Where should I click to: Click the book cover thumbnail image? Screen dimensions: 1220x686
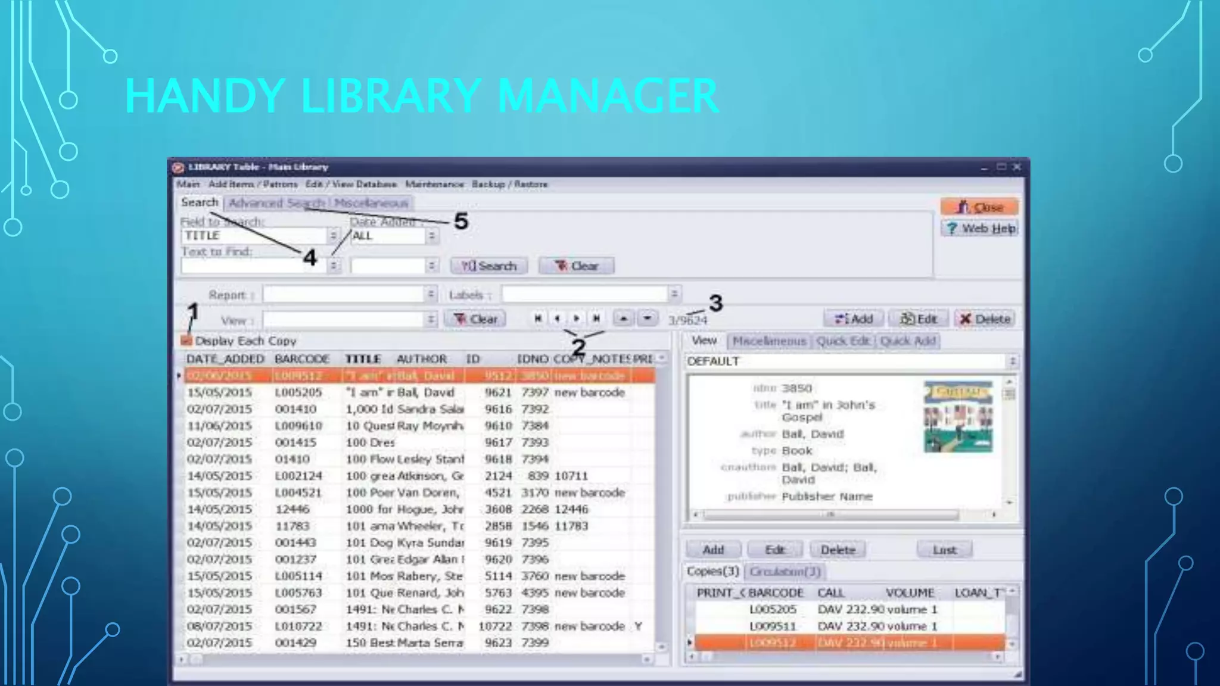tap(958, 417)
